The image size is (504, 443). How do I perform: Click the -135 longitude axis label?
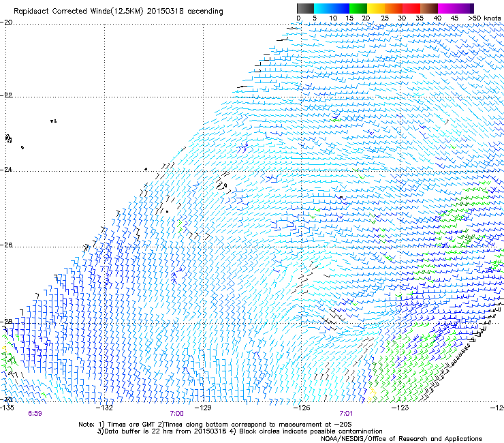pyautogui.click(x=7, y=408)
